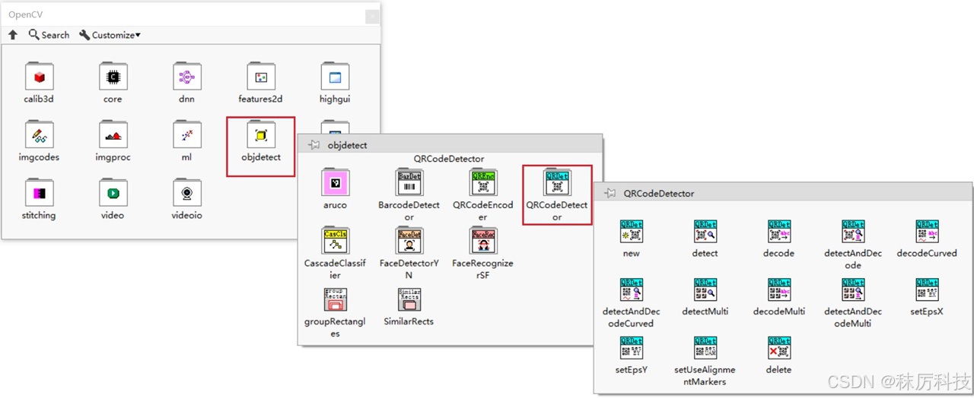Image resolution: width=974 pixels, height=398 pixels.
Task: Open the videoio palette folder
Action: (x=186, y=193)
